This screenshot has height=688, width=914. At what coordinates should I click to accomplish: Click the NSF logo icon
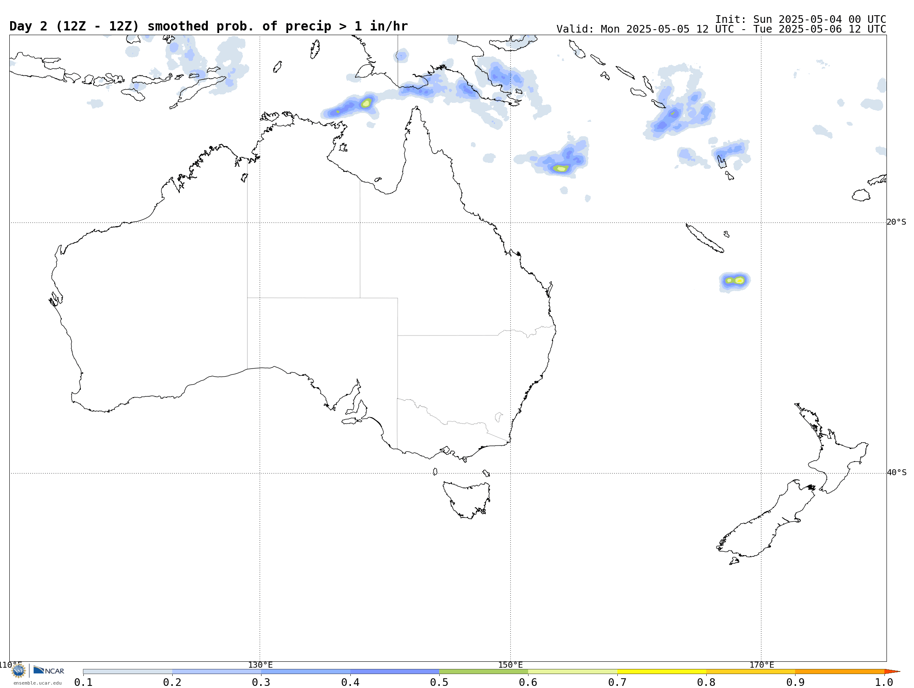point(19,670)
